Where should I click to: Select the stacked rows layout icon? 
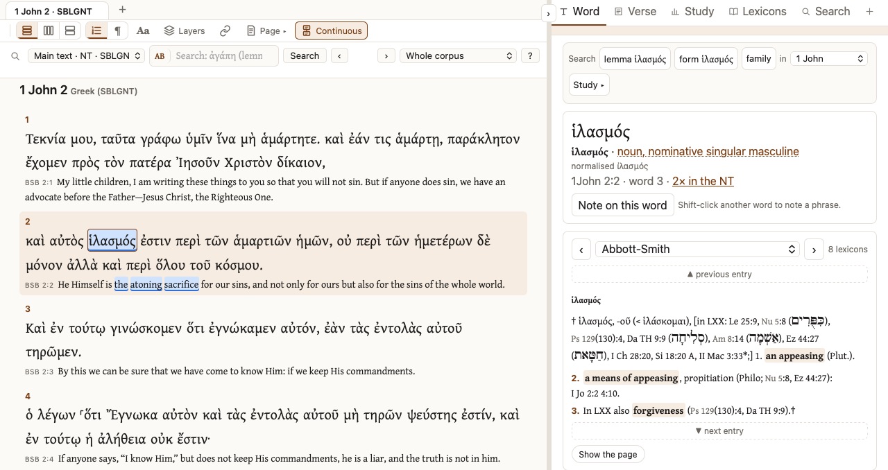(27, 31)
